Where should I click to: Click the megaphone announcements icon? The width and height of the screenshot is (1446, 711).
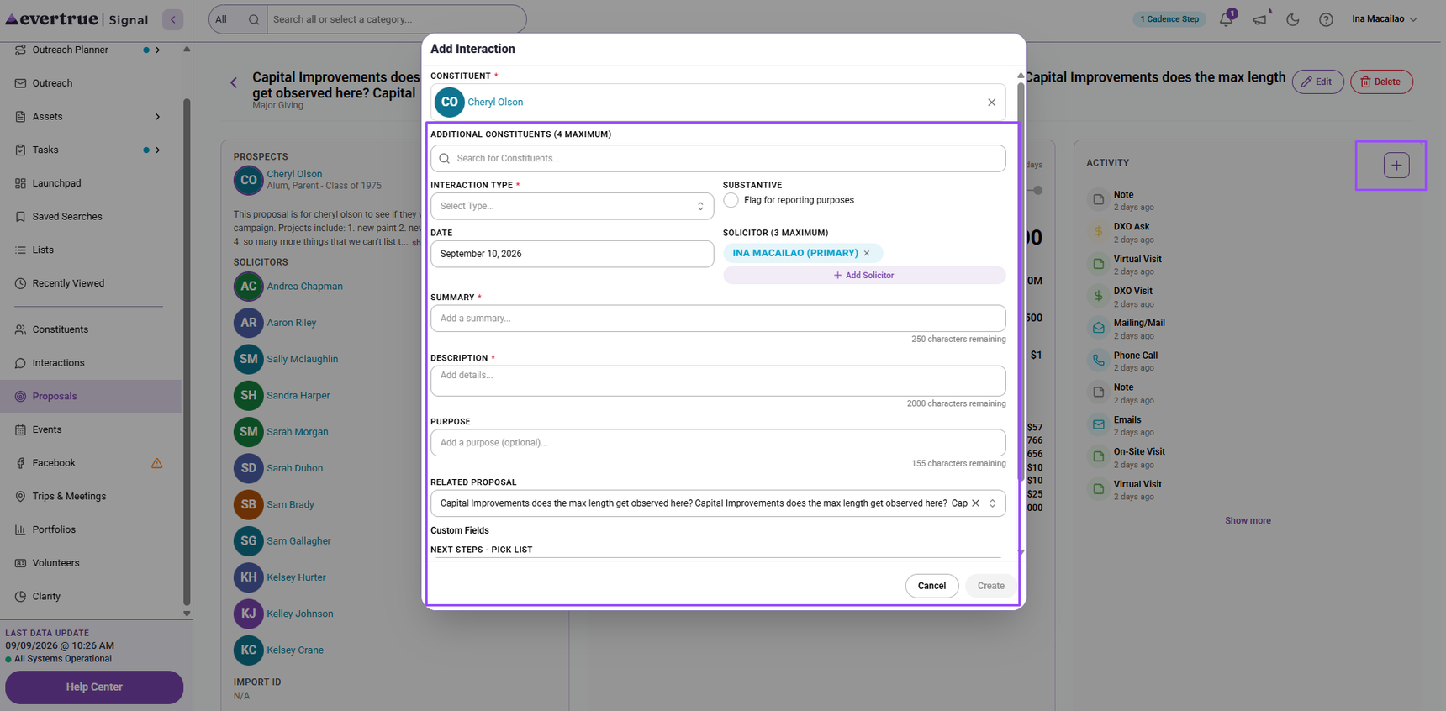pos(1259,19)
